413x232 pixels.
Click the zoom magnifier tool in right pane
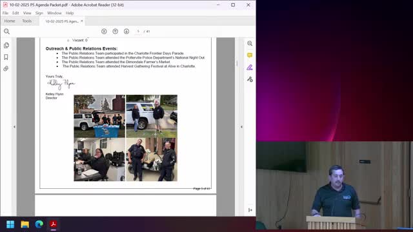[250, 43]
